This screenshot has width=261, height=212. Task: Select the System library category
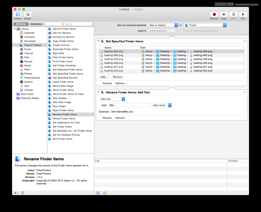28,82
